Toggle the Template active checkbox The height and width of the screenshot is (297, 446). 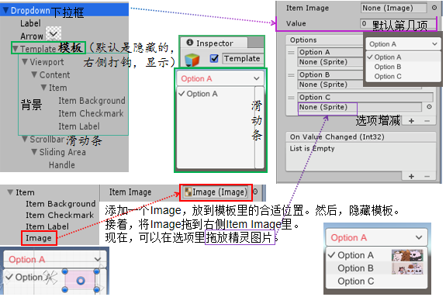click(214, 58)
